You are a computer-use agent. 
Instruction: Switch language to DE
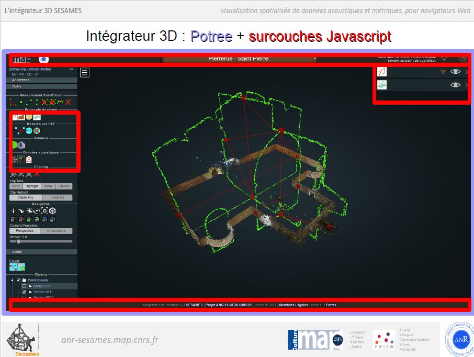(29, 74)
